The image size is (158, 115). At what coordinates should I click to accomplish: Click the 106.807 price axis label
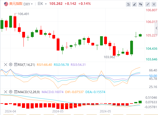[x=151, y=10]
